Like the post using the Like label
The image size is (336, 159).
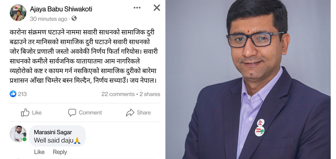point(37,113)
